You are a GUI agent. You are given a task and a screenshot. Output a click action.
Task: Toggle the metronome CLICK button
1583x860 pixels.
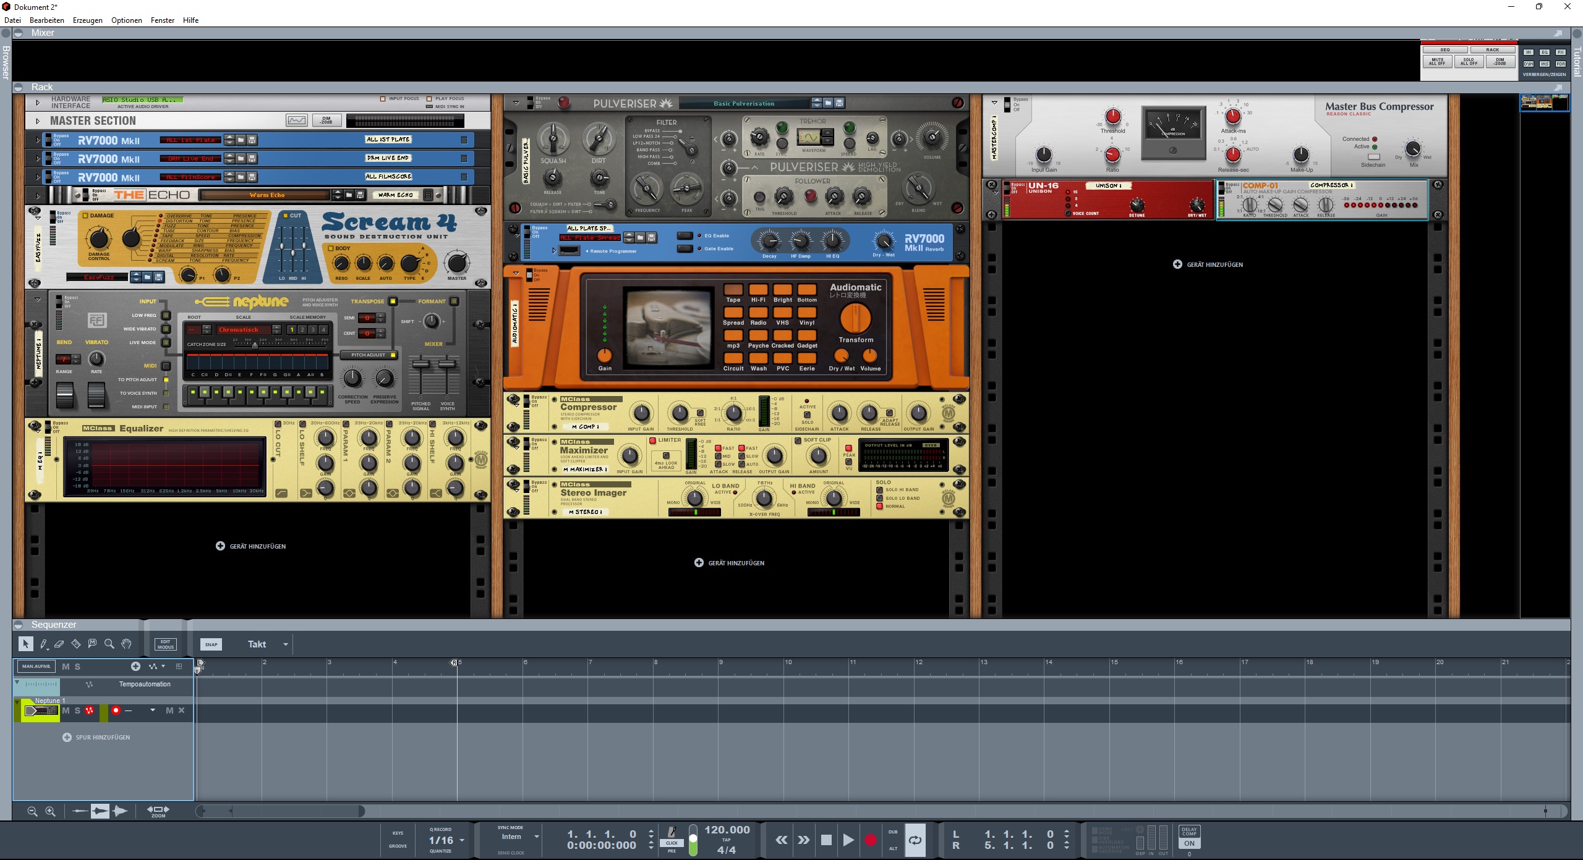coord(672,843)
